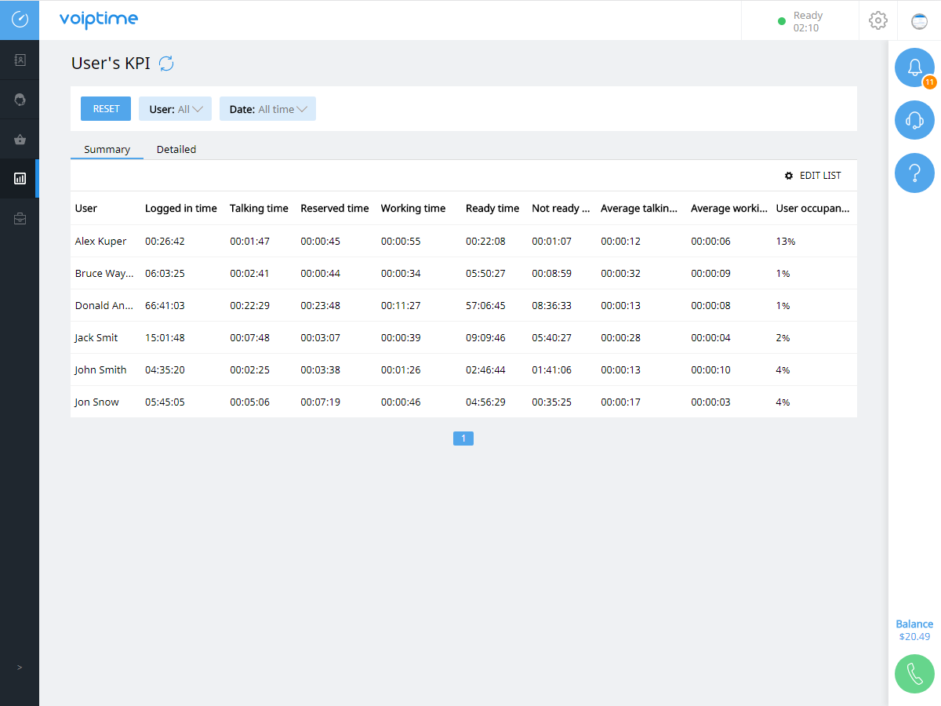Open the briefcase icon in the sidebar
The image size is (941, 706).
[x=19, y=217]
